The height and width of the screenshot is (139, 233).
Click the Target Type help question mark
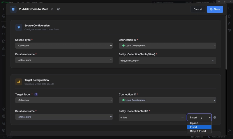click(x=36, y=94)
